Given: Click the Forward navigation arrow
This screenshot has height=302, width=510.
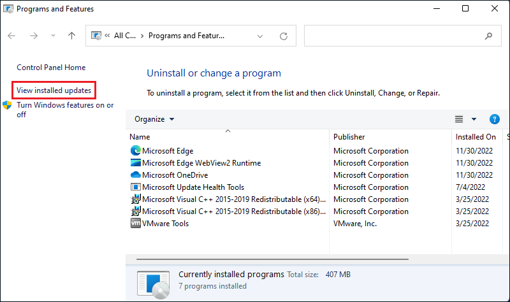Looking at the screenshot, I should pos(34,36).
